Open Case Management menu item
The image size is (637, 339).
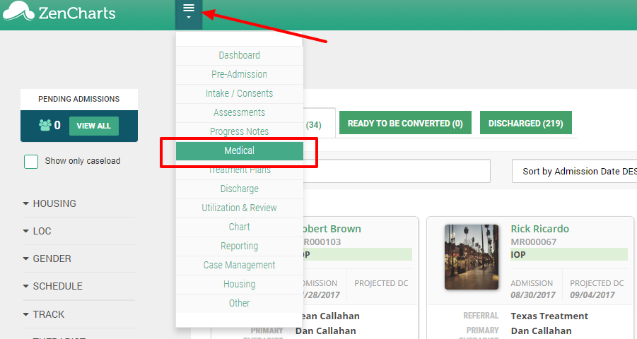[x=239, y=265]
